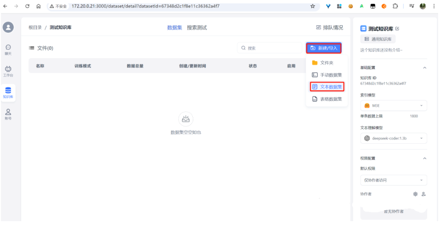Open the 仅协作者访问 permission dropdown

[393, 180]
